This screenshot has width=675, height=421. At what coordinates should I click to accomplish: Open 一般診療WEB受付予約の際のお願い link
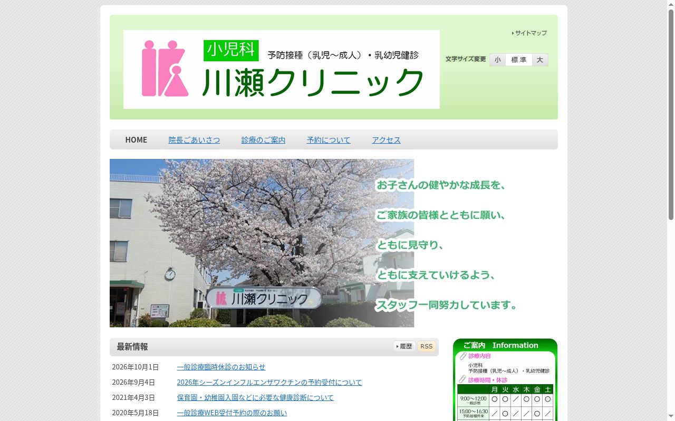coord(232,413)
